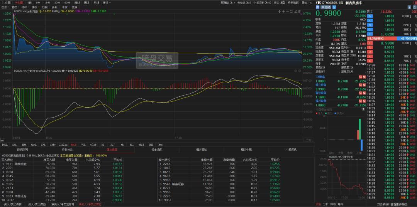Open 明细表(F1) view

tap(228, 2)
